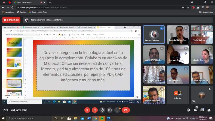The width and height of the screenshot is (215, 121).
Task: Select Jazmín Corona's participant tile
Action: click(154, 34)
